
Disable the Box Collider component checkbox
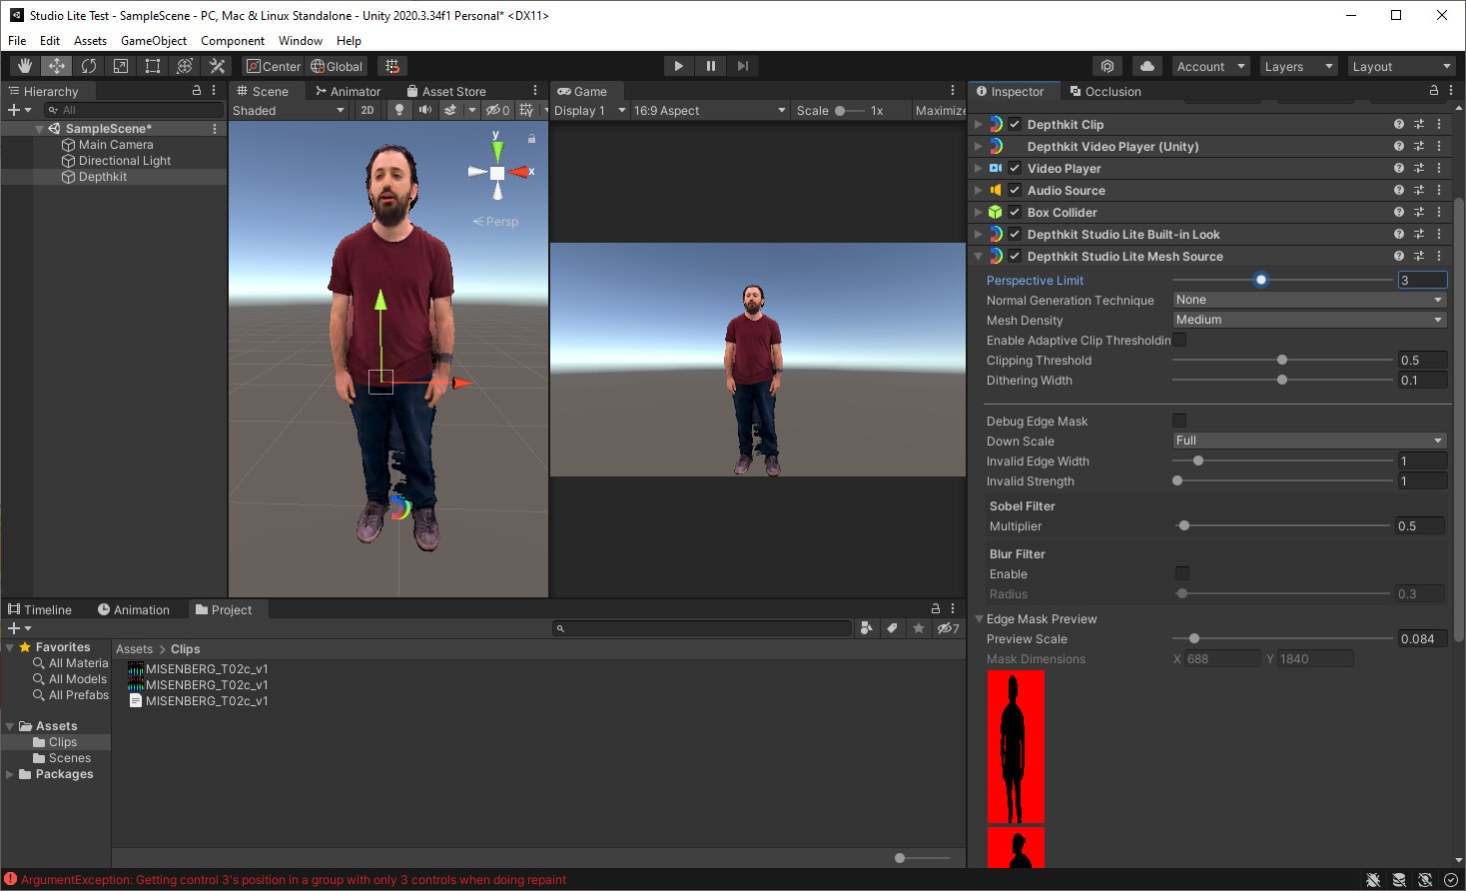pyautogui.click(x=1015, y=213)
